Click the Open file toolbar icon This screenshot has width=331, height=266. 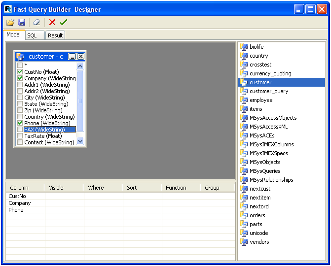pos(10,22)
